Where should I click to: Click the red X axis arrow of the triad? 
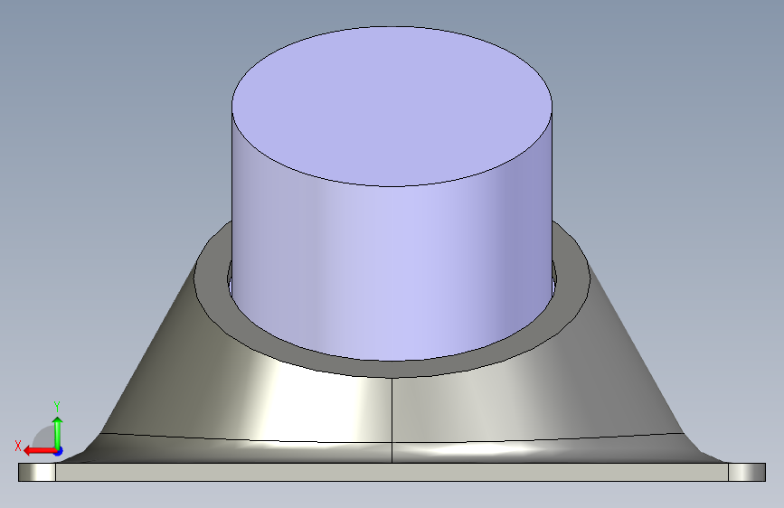[40, 451]
